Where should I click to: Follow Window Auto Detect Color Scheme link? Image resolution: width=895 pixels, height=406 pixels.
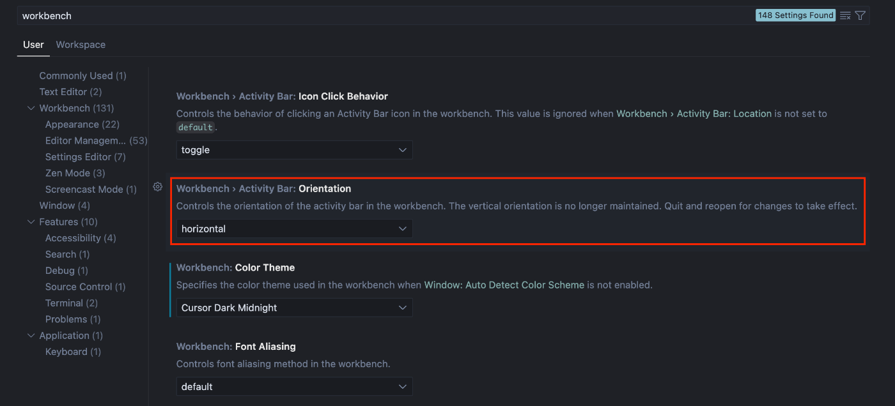pos(504,285)
